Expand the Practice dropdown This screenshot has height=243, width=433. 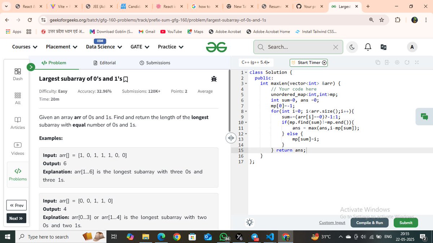(171, 47)
